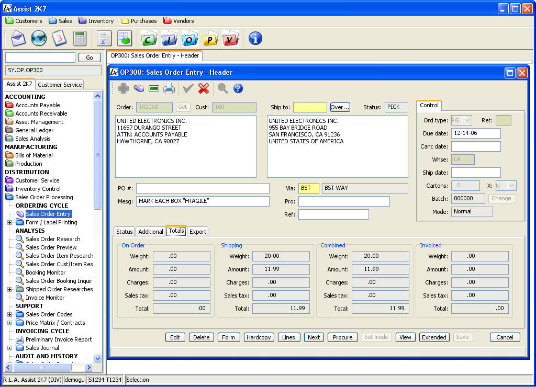Expand the Form / Label Printing tree node
This screenshot has width=536, height=387.
(x=9, y=222)
